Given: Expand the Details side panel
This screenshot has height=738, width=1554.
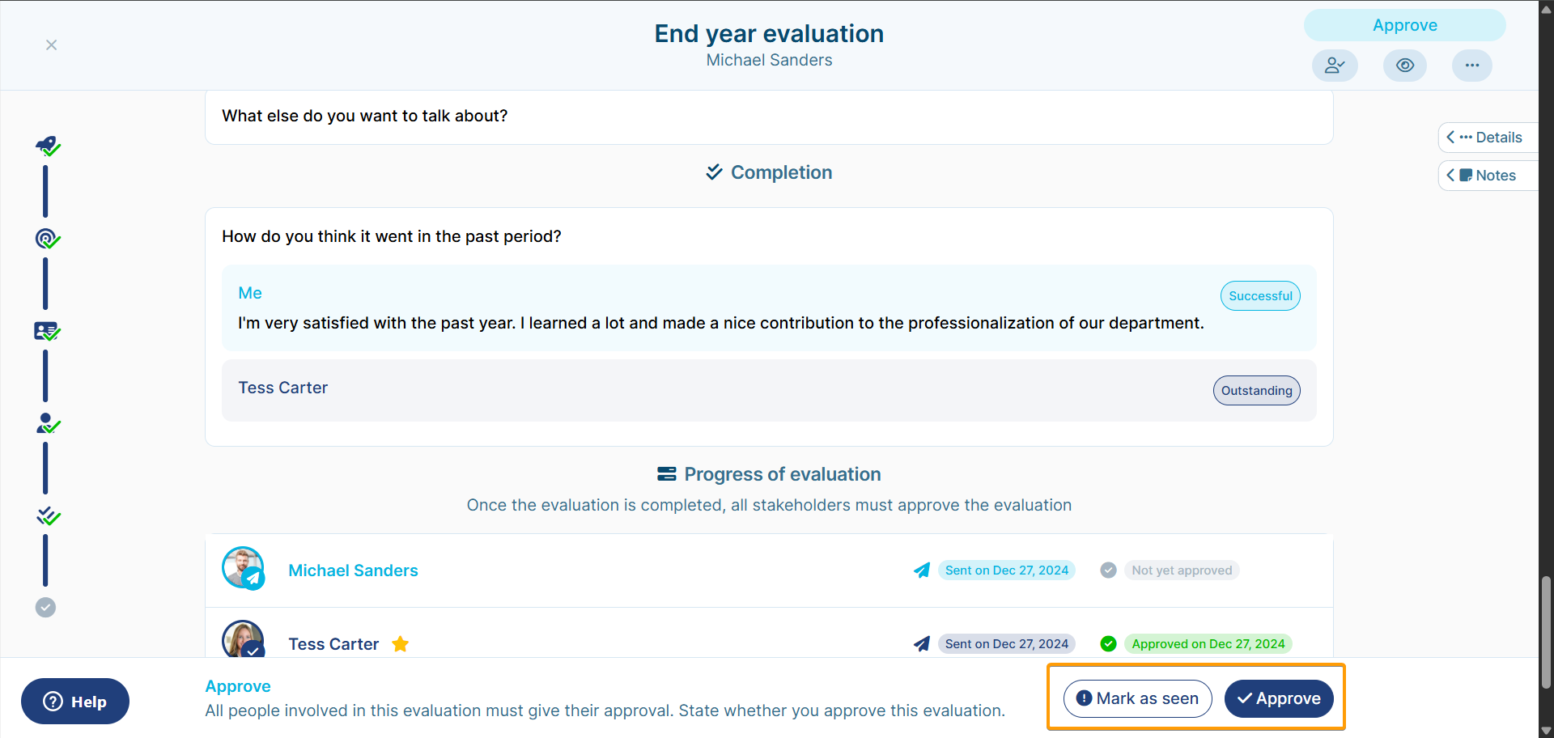Looking at the screenshot, I should pyautogui.click(x=1488, y=138).
